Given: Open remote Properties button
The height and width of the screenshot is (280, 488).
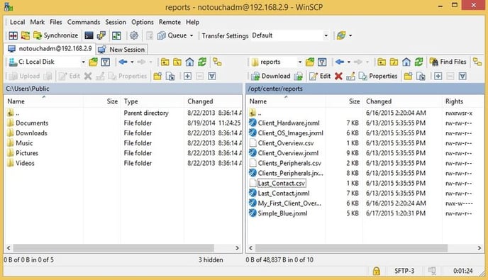Looking at the screenshot, I should 378,77.
